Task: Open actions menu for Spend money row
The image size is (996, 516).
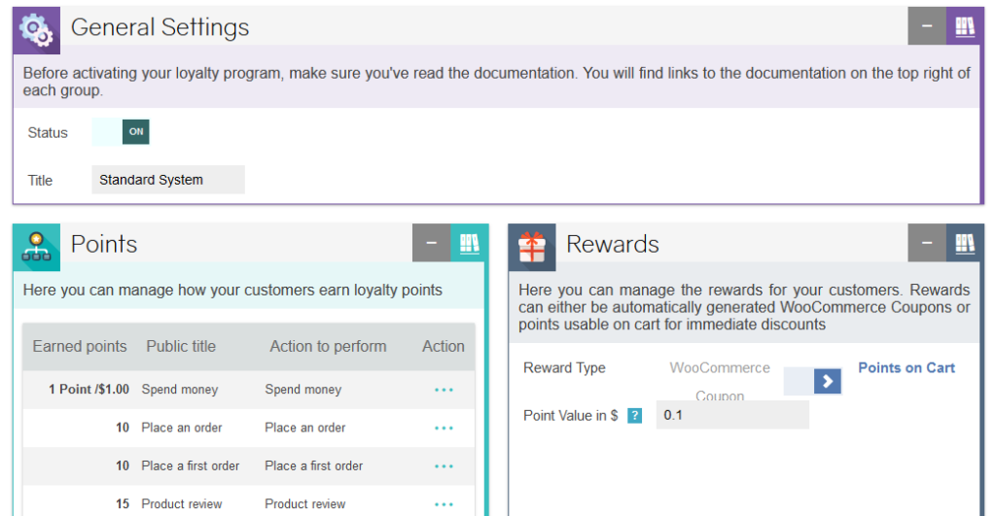Action: pos(444,390)
